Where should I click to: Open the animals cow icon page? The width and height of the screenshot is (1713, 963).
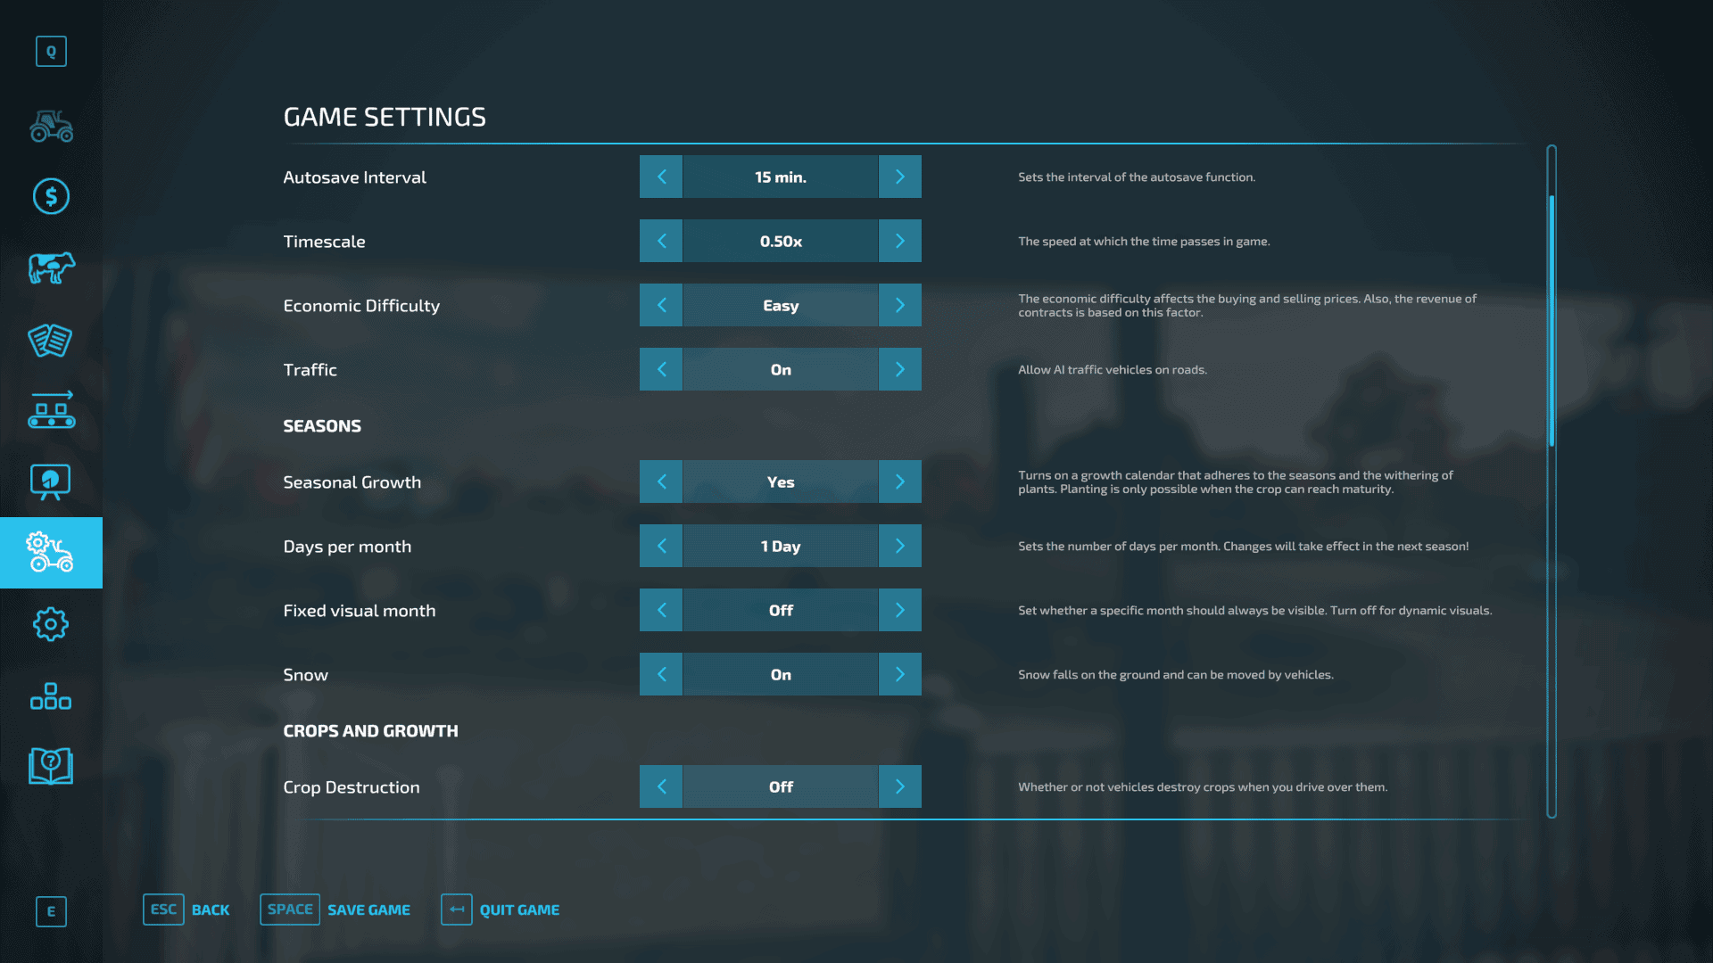(51, 267)
